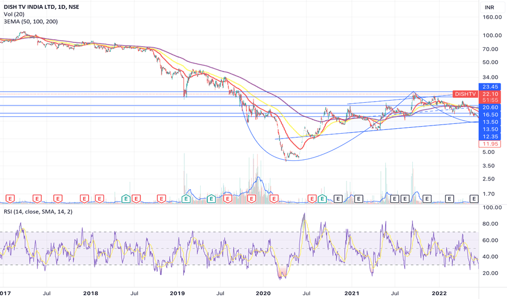
Task: Open the red E marker just after 2020
Action: coord(274,198)
